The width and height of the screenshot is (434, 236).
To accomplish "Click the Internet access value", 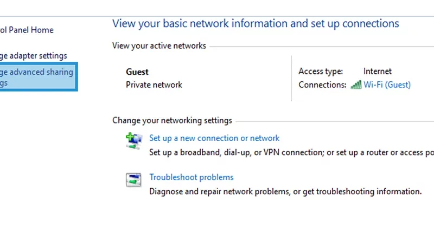I will [x=377, y=72].
